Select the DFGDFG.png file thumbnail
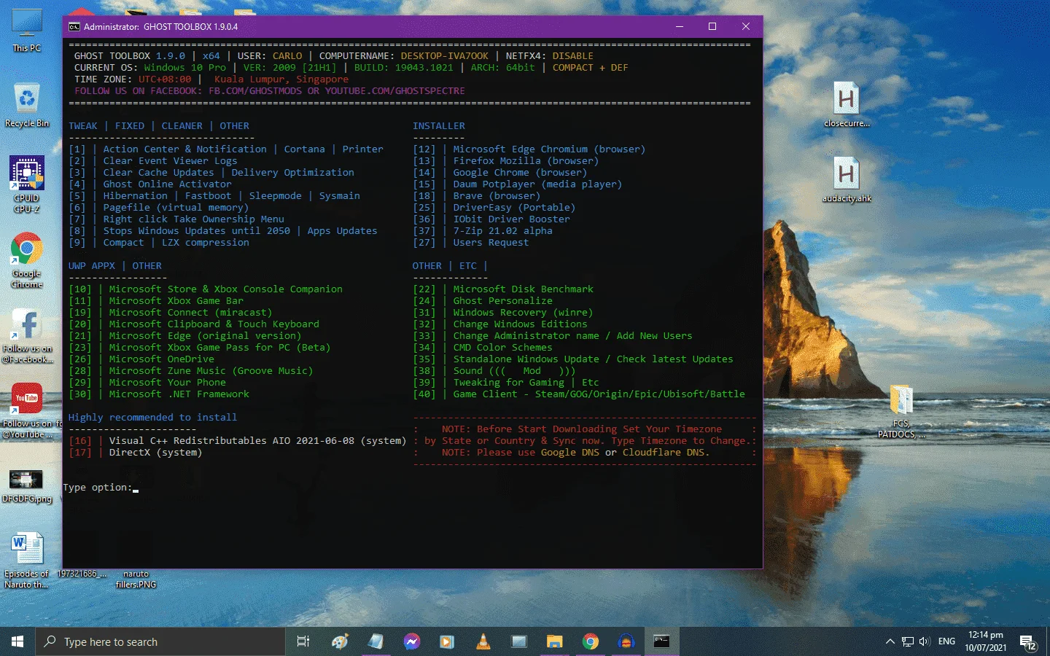The width and height of the screenshot is (1050, 656). 27,485
